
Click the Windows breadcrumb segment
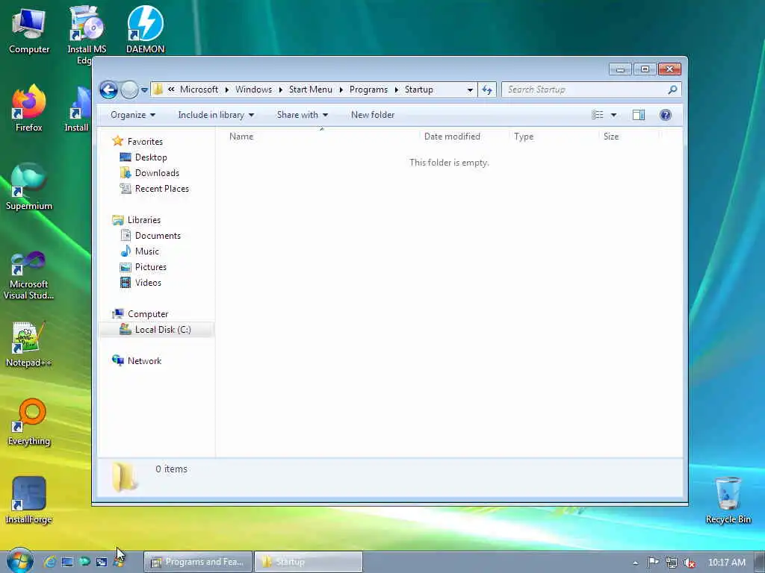[253, 90]
